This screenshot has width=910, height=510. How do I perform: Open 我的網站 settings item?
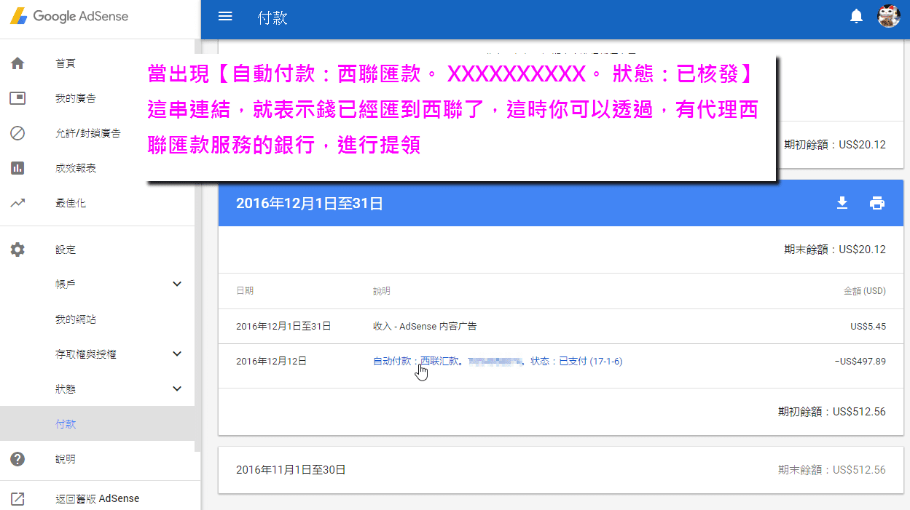point(76,319)
